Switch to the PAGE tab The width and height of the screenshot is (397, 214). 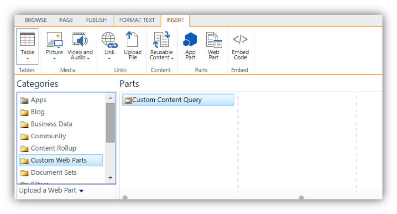pos(66,20)
